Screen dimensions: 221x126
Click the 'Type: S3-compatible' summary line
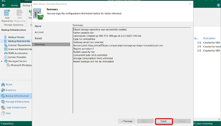click(x=84, y=39)
